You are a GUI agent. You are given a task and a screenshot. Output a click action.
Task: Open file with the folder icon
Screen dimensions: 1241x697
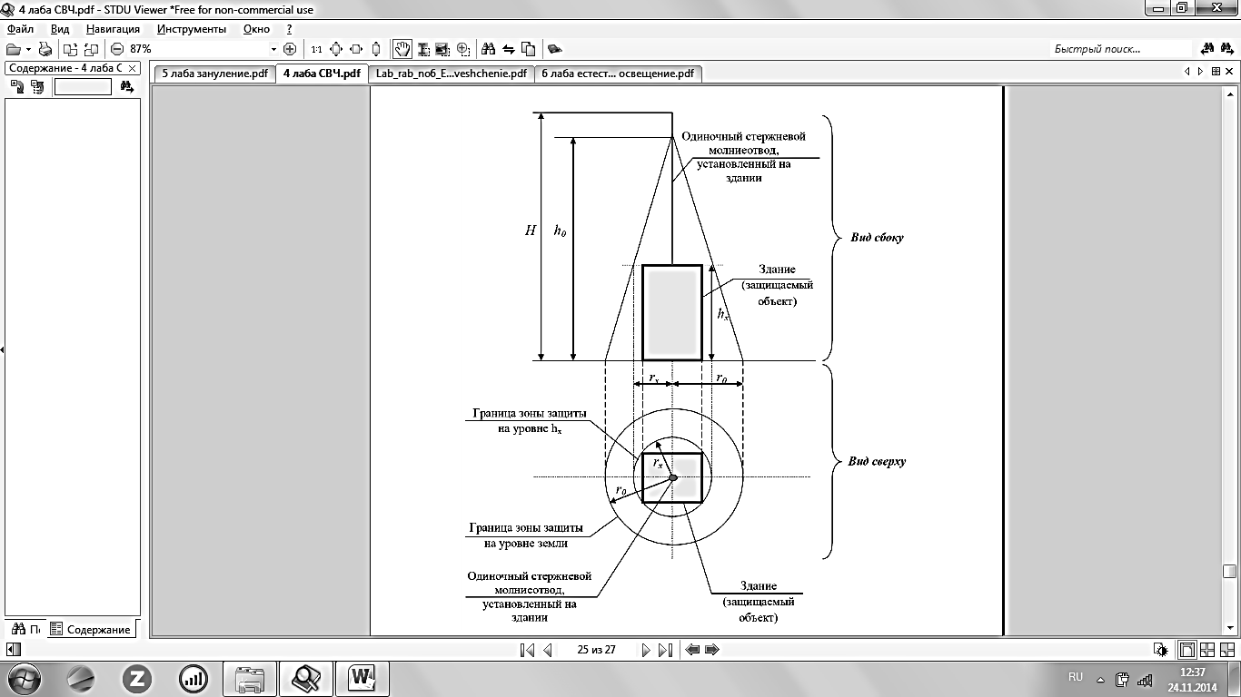pos(13,49)
